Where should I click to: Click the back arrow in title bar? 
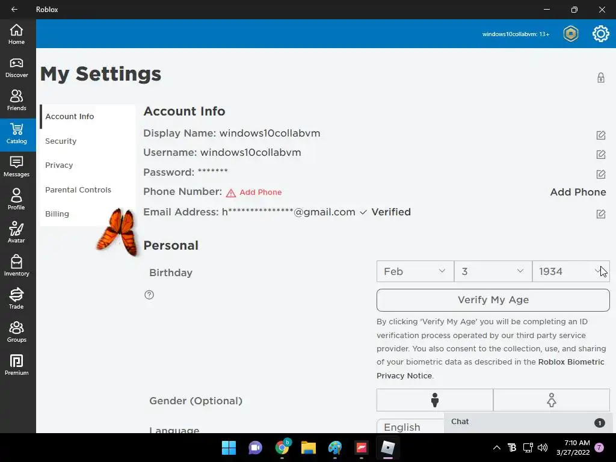[x=14, y=10]
